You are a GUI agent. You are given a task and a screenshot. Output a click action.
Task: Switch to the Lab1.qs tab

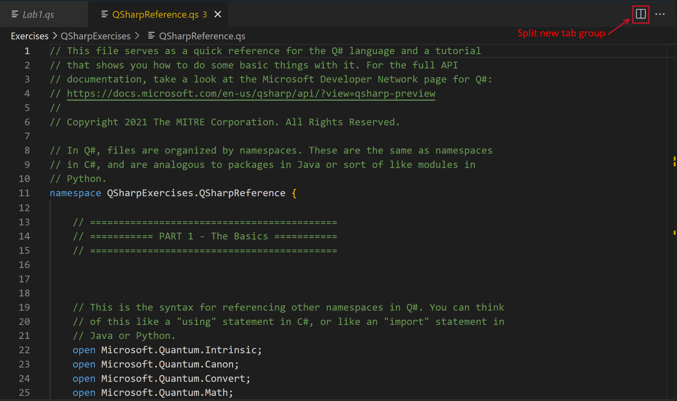38,14
